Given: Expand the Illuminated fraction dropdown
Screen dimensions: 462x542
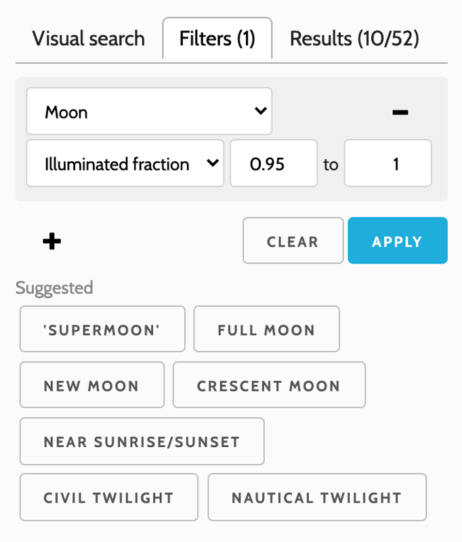Looking at the screenshot, I should [x=125, y=164].
